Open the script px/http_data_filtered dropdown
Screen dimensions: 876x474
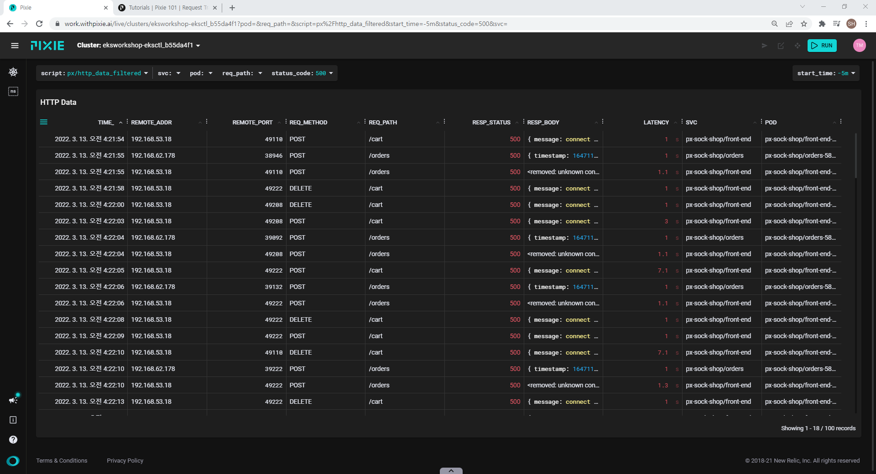(94, 73)
